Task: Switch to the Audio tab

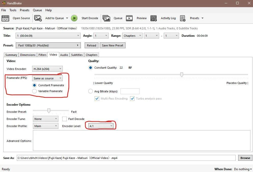Action: coord(64,55)
